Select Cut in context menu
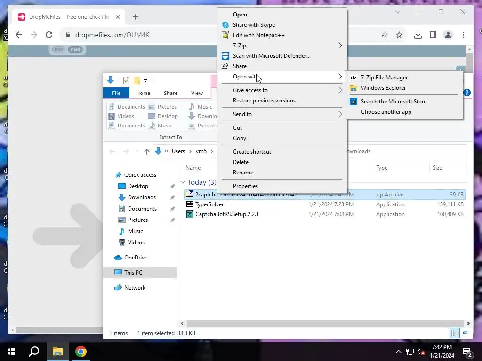482x361 pixels. coord(237,128)
